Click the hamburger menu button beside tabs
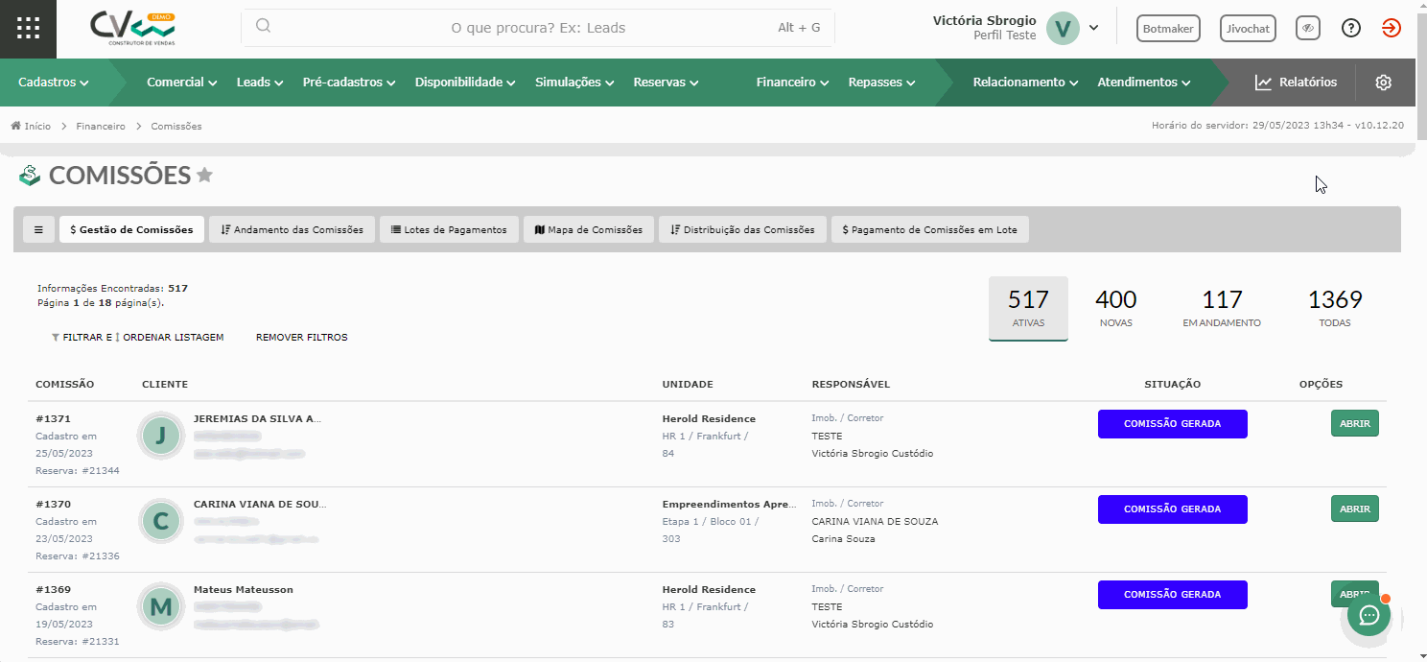The image size is (1427, 662). [38, 229]
